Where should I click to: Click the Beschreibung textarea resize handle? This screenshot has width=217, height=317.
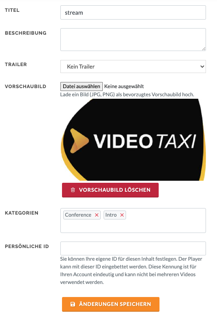204,49
